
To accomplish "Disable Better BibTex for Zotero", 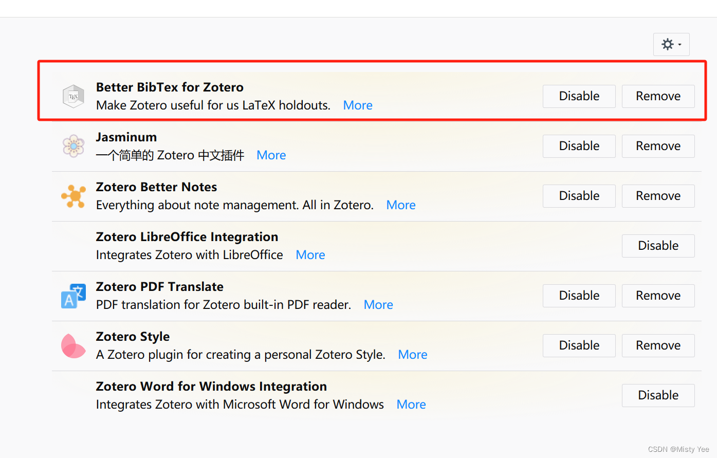I will pyautogui.click(x=579, y=96).
